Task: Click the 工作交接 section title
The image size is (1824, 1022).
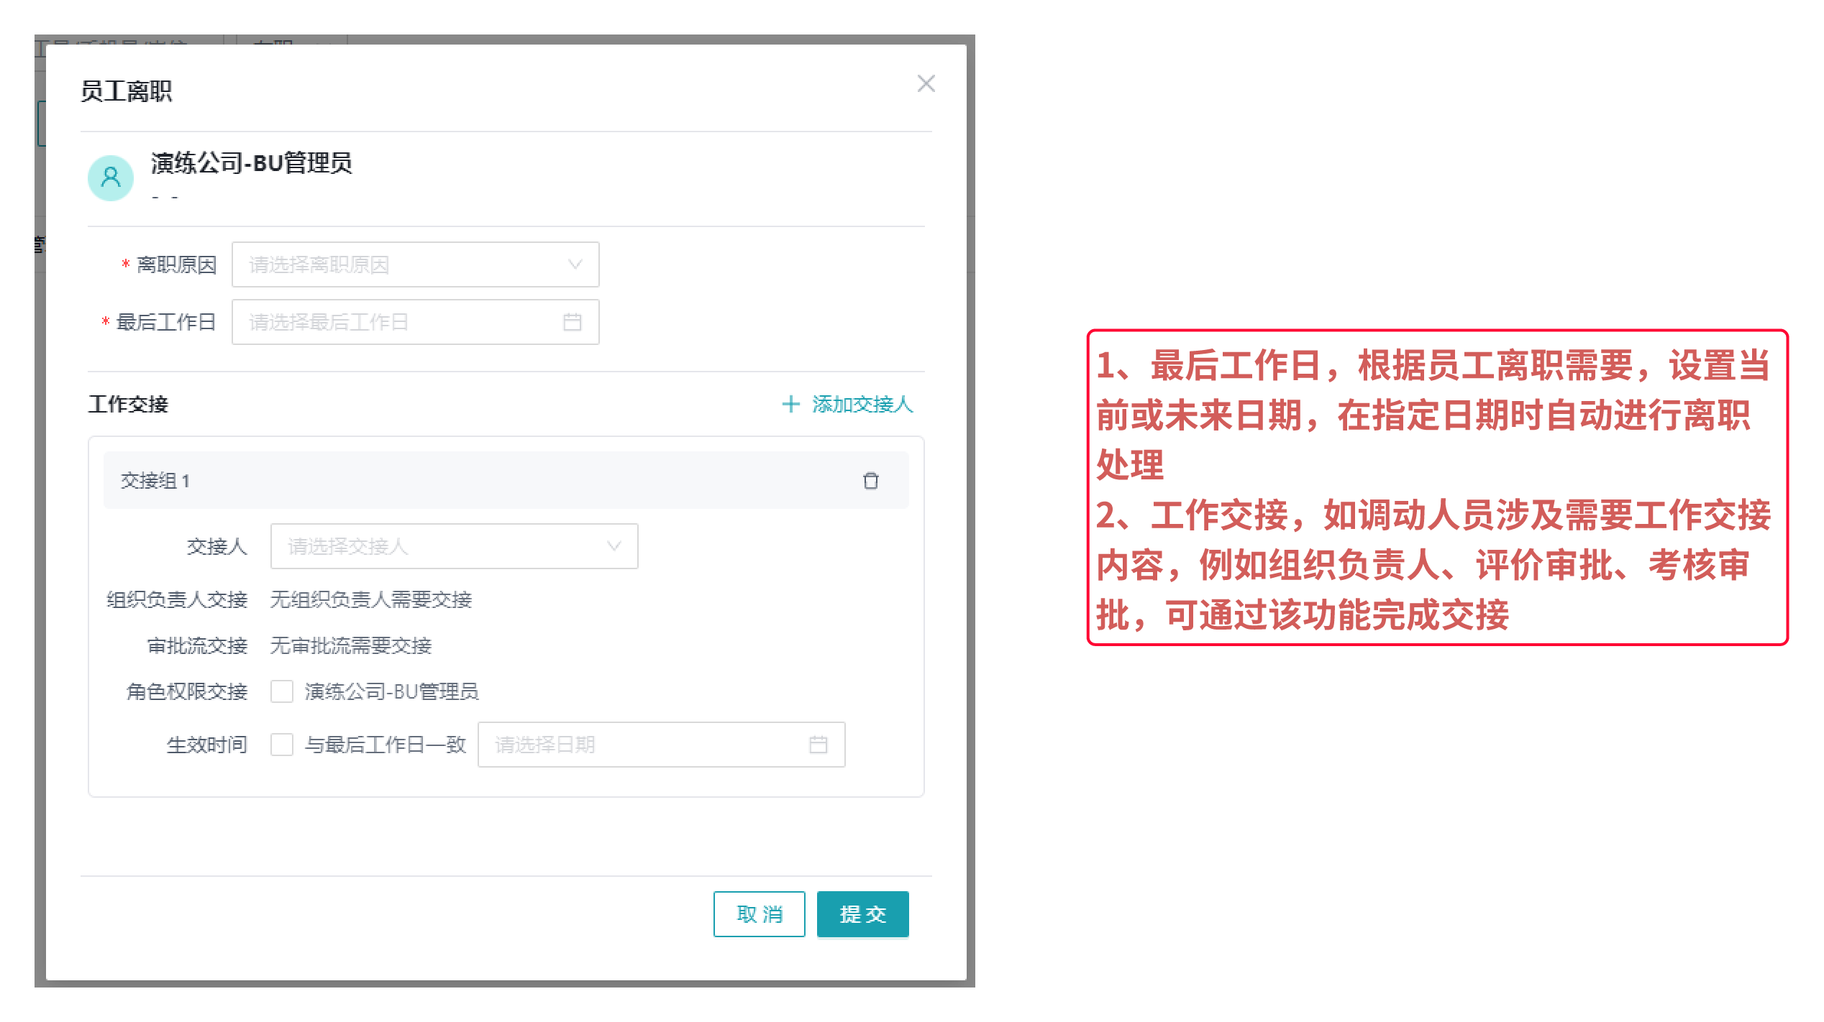Action: [128, 404]
